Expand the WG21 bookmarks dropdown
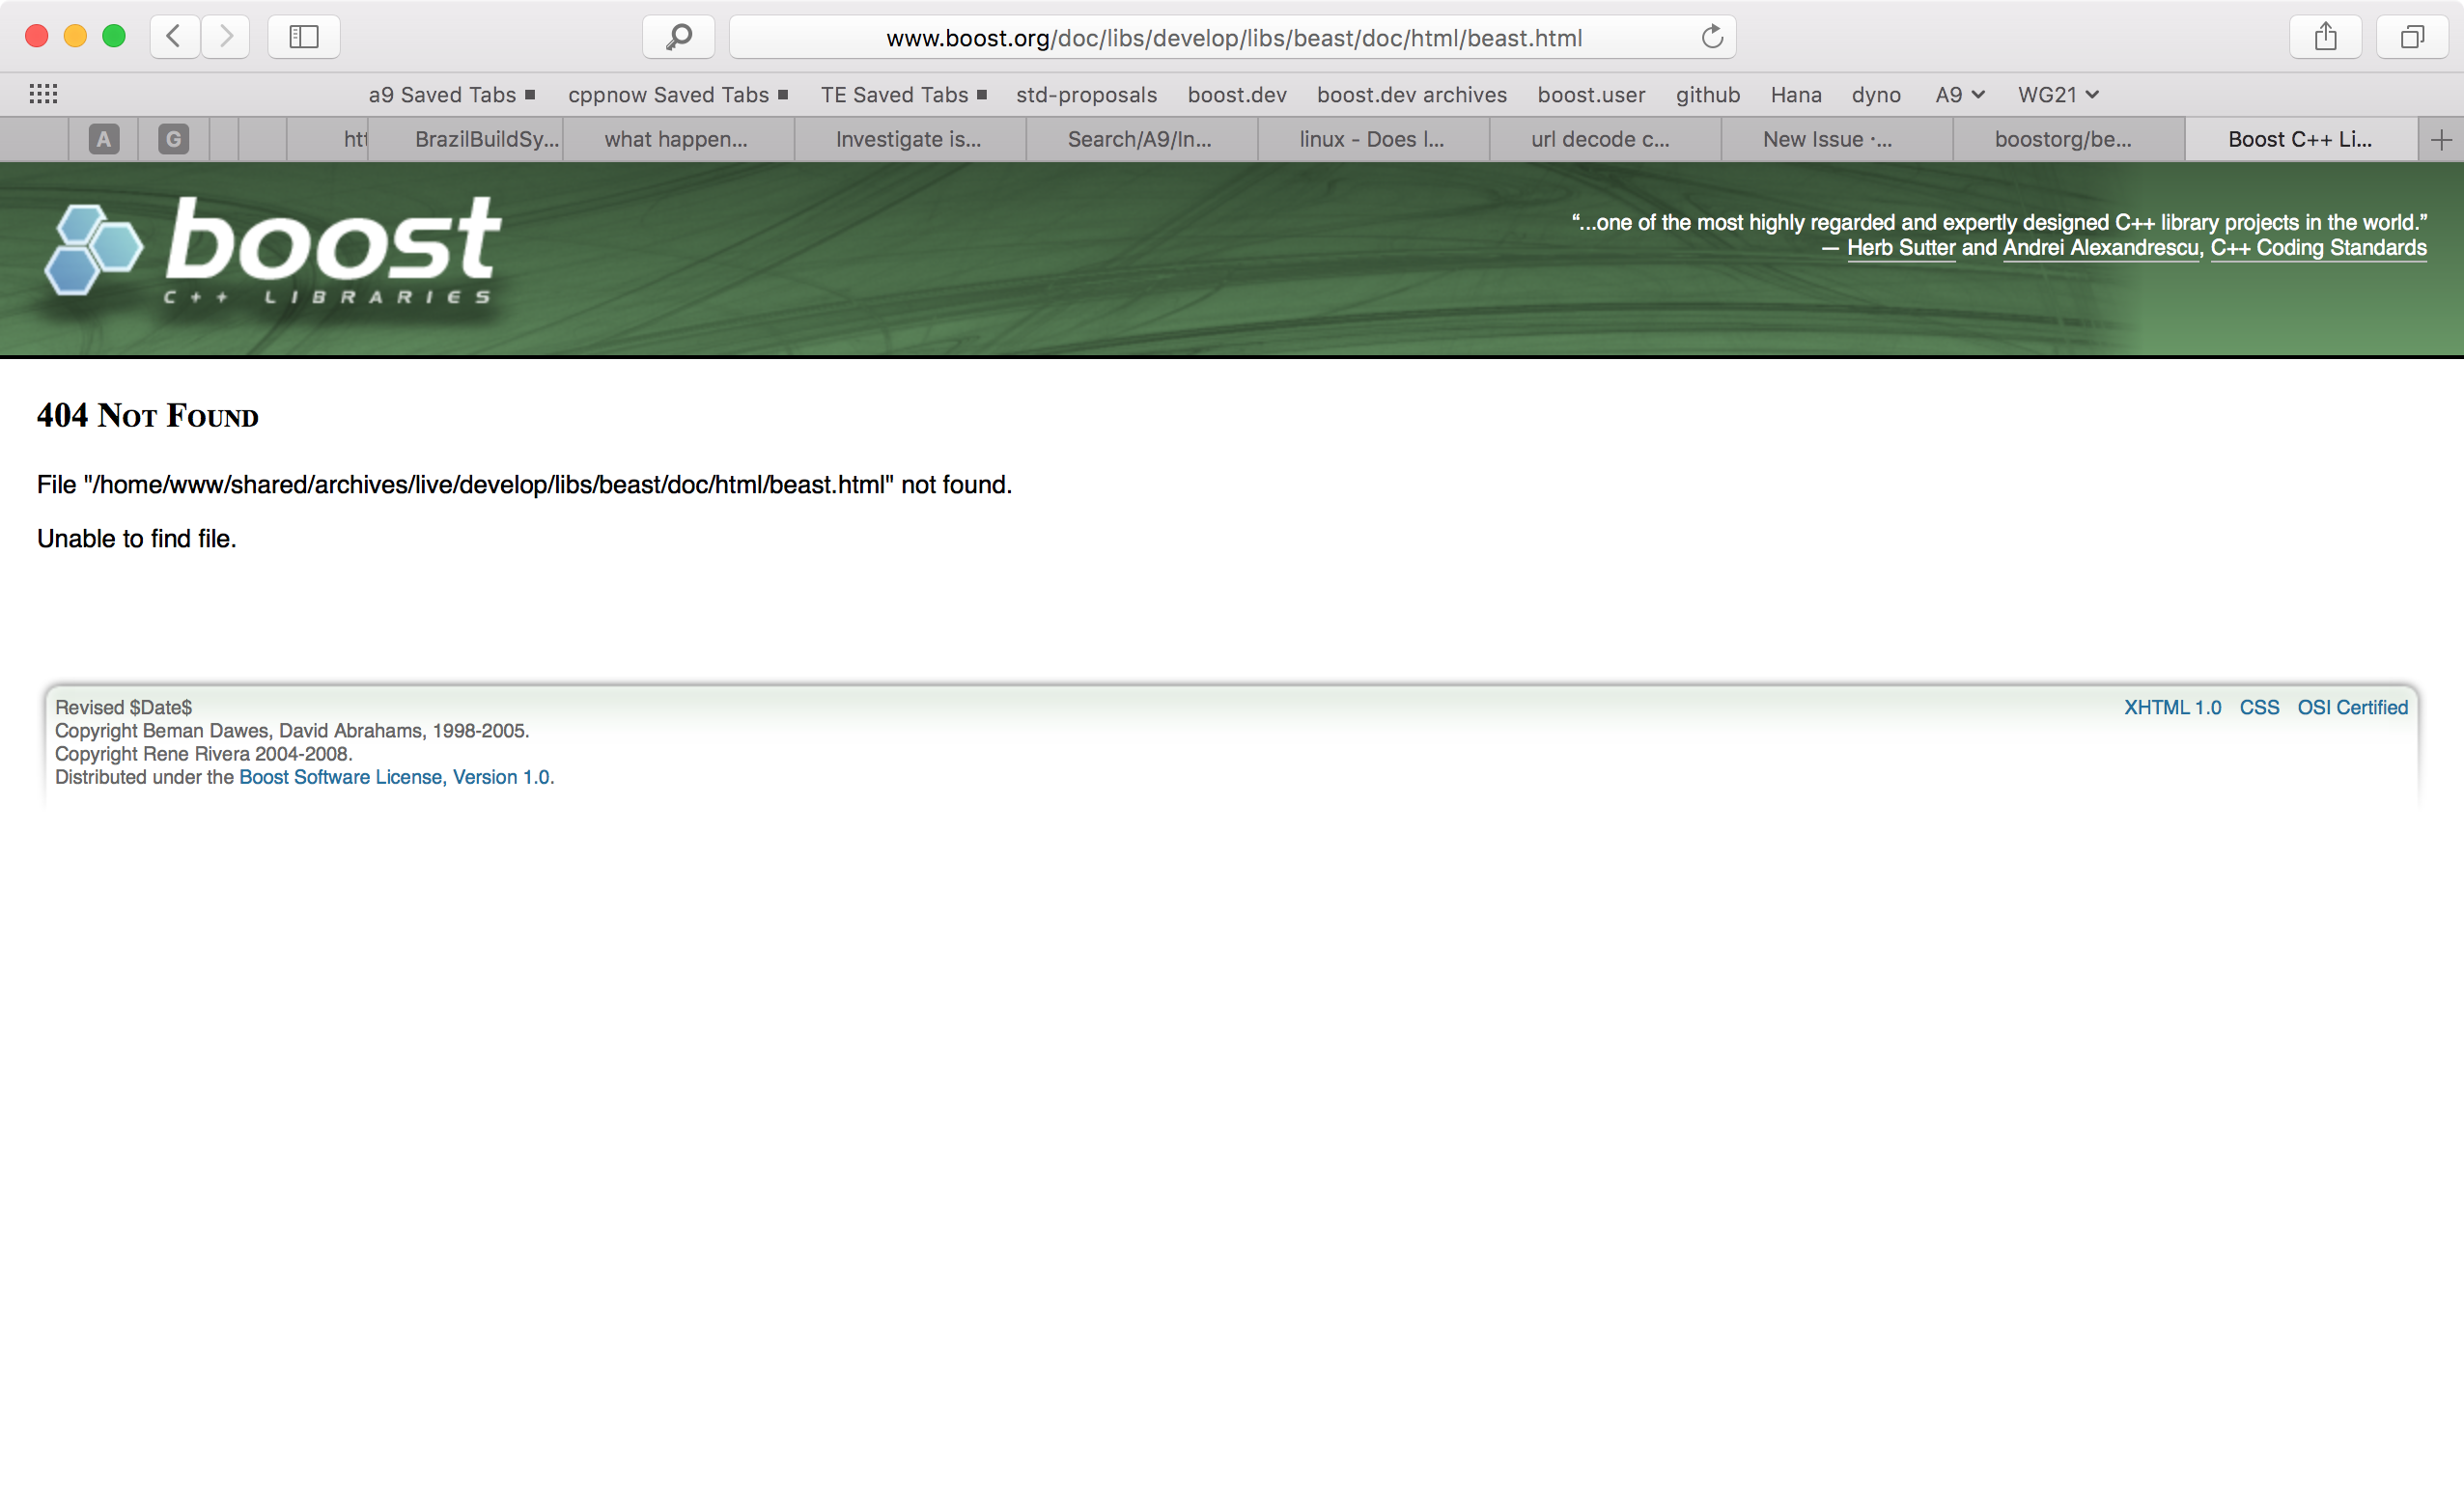Viewport: 2464px width, 1500px height. pyautogui.click(x=2057, y=94)
